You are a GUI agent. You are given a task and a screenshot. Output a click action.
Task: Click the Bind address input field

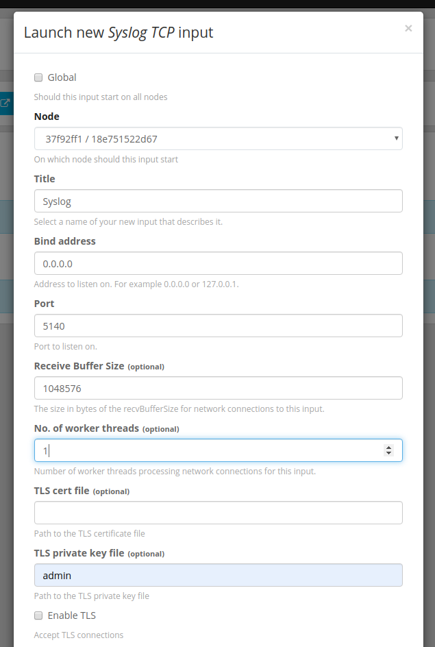(x=218, y=263)
